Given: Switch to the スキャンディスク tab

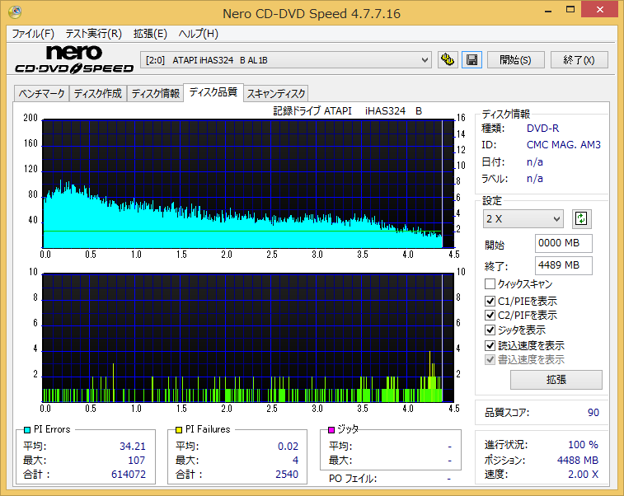Looking at the screenshot, I should pos(276,94).
